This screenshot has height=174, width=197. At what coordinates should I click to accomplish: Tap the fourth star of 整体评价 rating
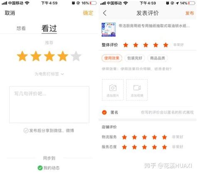tap(156, 45)
